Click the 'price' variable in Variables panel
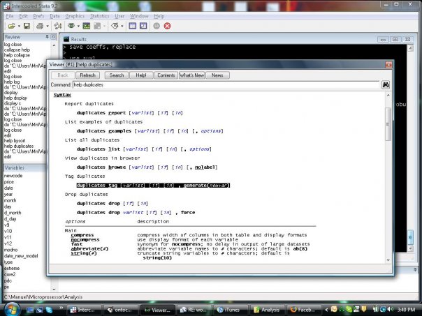This screenshot has height=316, width=422. tap(9, 182)
